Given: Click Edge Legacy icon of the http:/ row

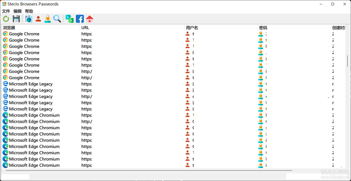Looking at the screenshot, I should [x=5, y=96].
